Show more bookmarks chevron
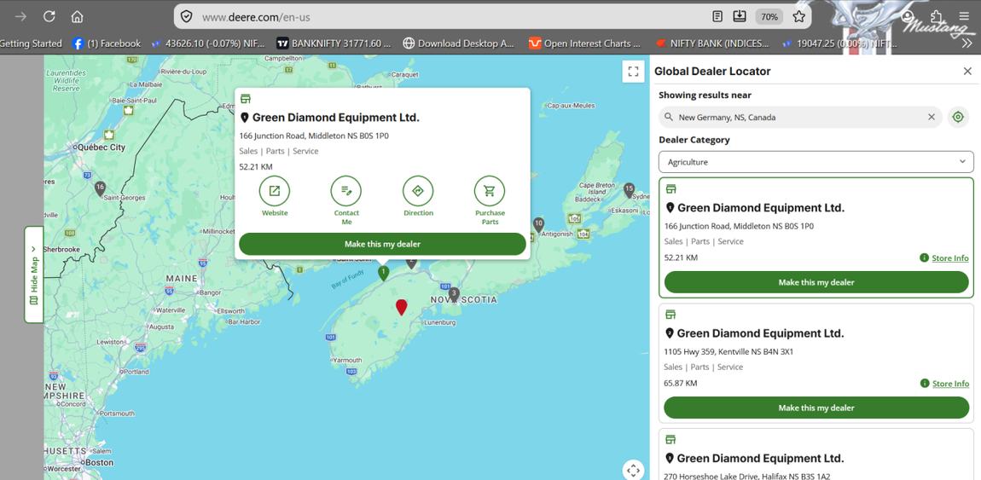 click(x=966, y=43)
